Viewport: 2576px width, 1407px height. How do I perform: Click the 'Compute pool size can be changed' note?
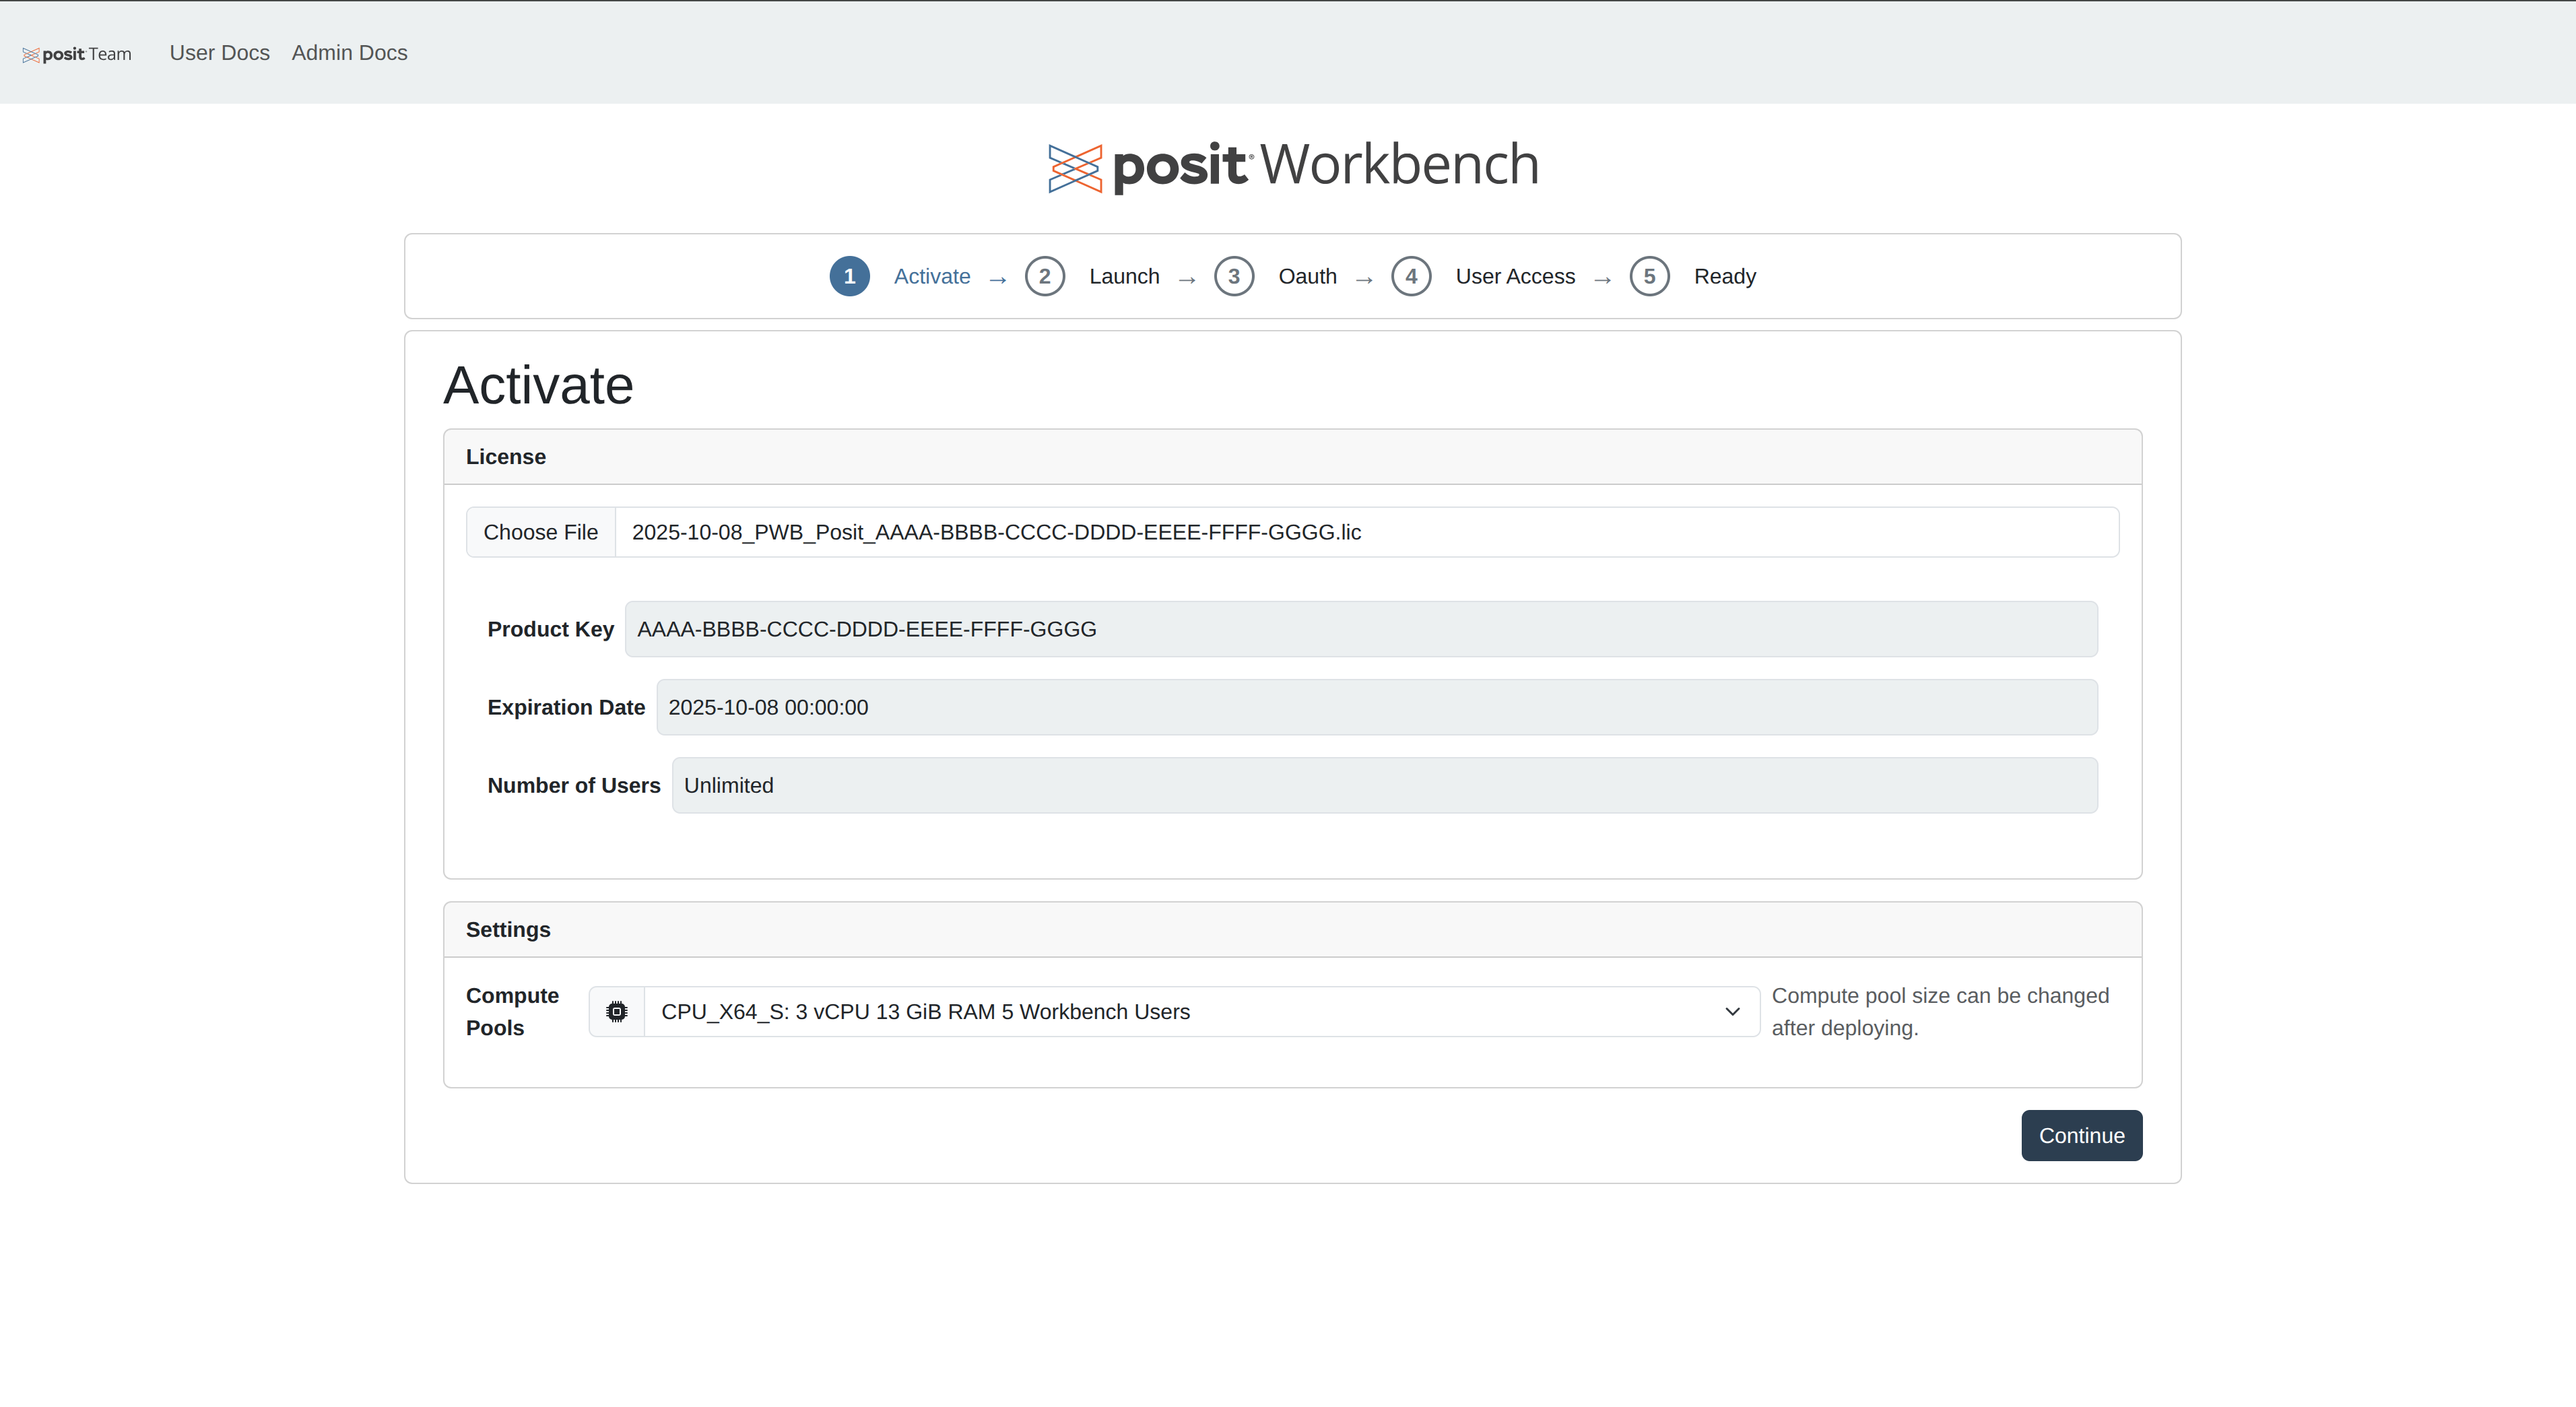[x=1940, y=1013]
